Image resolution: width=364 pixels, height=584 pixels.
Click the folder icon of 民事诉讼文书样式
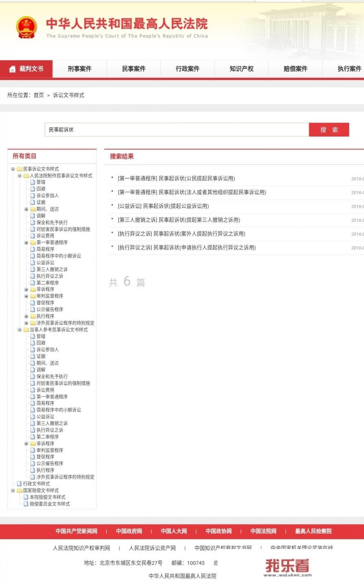[x=19, y=169]
